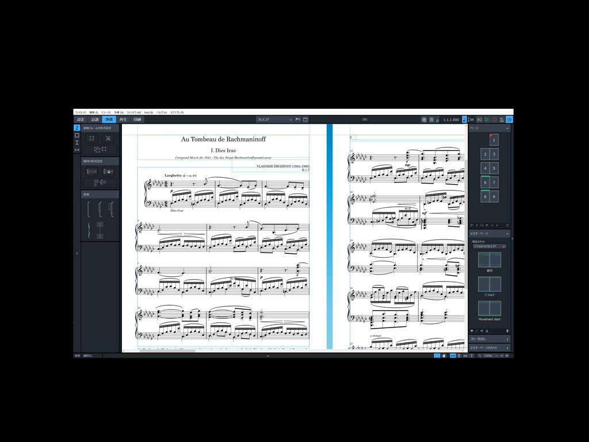
Task: Click the Make Into Frame button
Action: click(x=91, y=139)
